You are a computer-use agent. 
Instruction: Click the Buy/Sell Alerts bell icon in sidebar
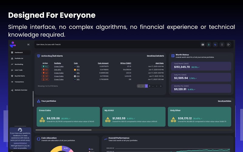click(12, 76)
